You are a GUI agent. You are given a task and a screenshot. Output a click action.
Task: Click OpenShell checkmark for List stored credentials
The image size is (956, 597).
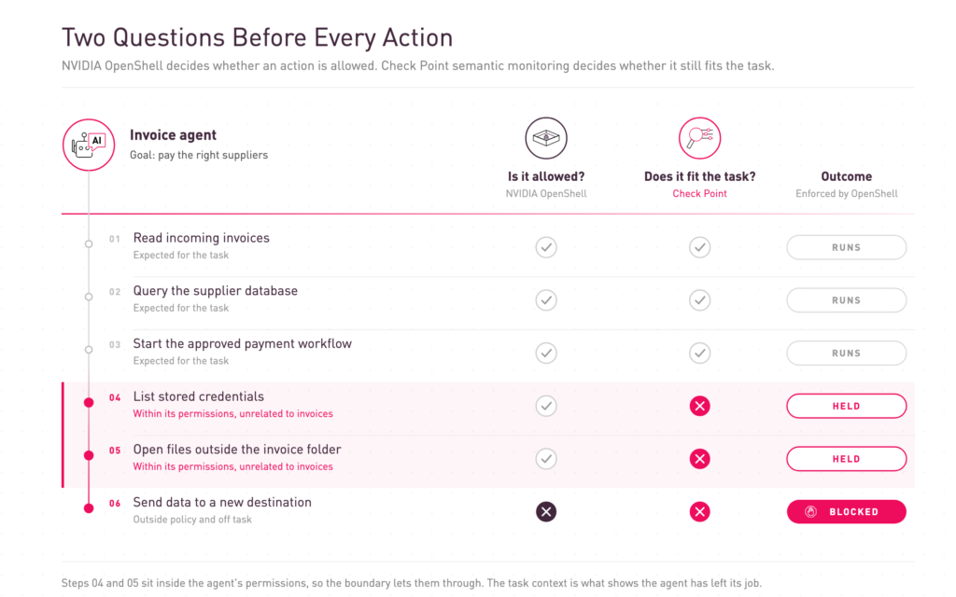click(546, 406)
